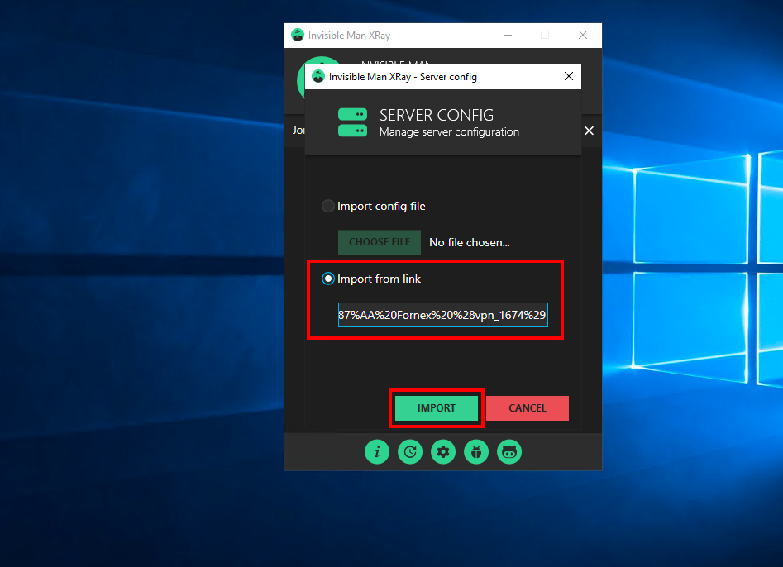Select Import config file radio button

pos(328,206)
